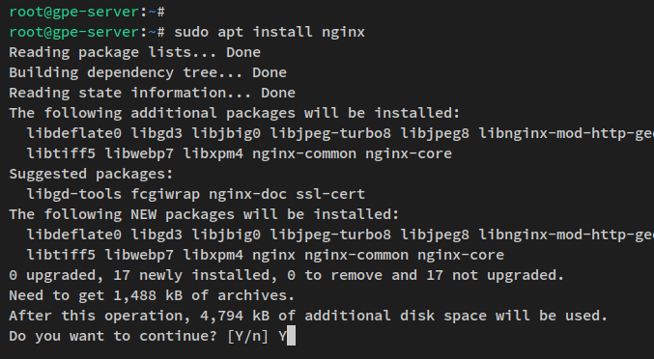This screenshot has height=359, width=654.
Task: Click 'nginx-core' in NEW packages list
Action: tap(461, 255)
